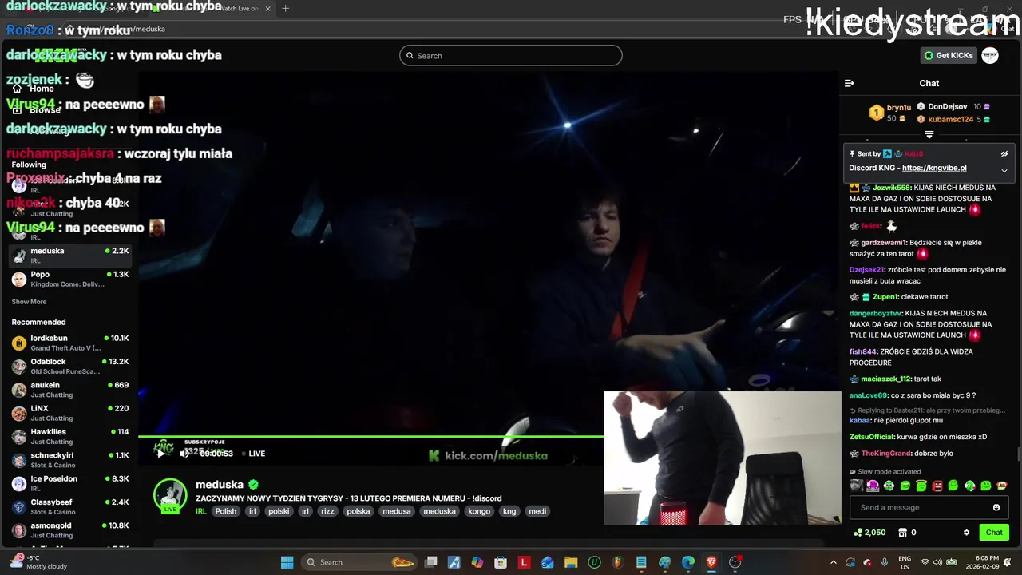
Task: Open lordkebun recommended channel
Action: coord(70,343)
